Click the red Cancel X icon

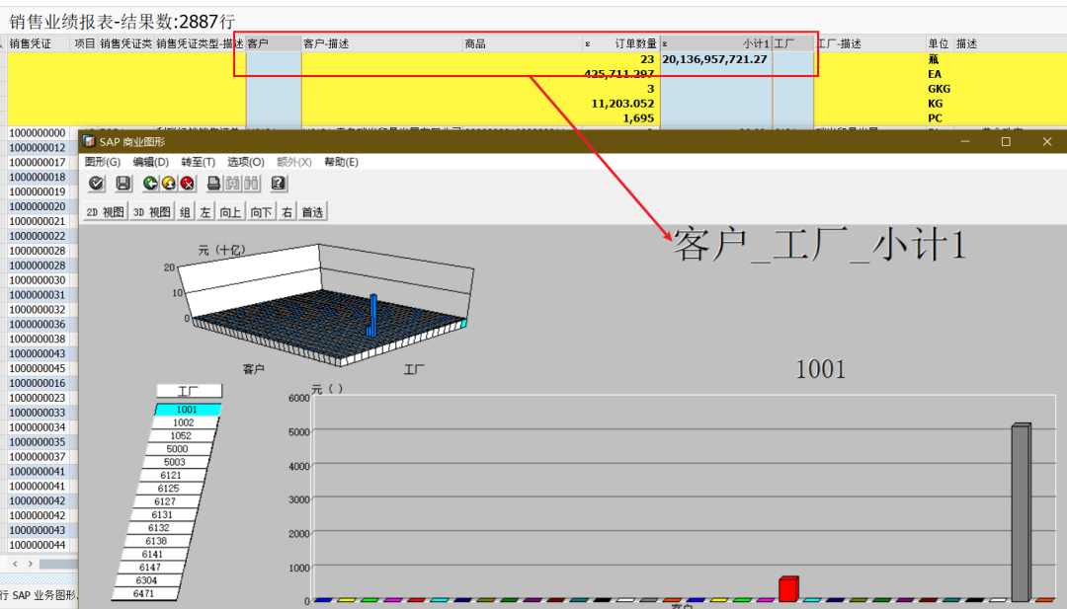coord(187,183)
